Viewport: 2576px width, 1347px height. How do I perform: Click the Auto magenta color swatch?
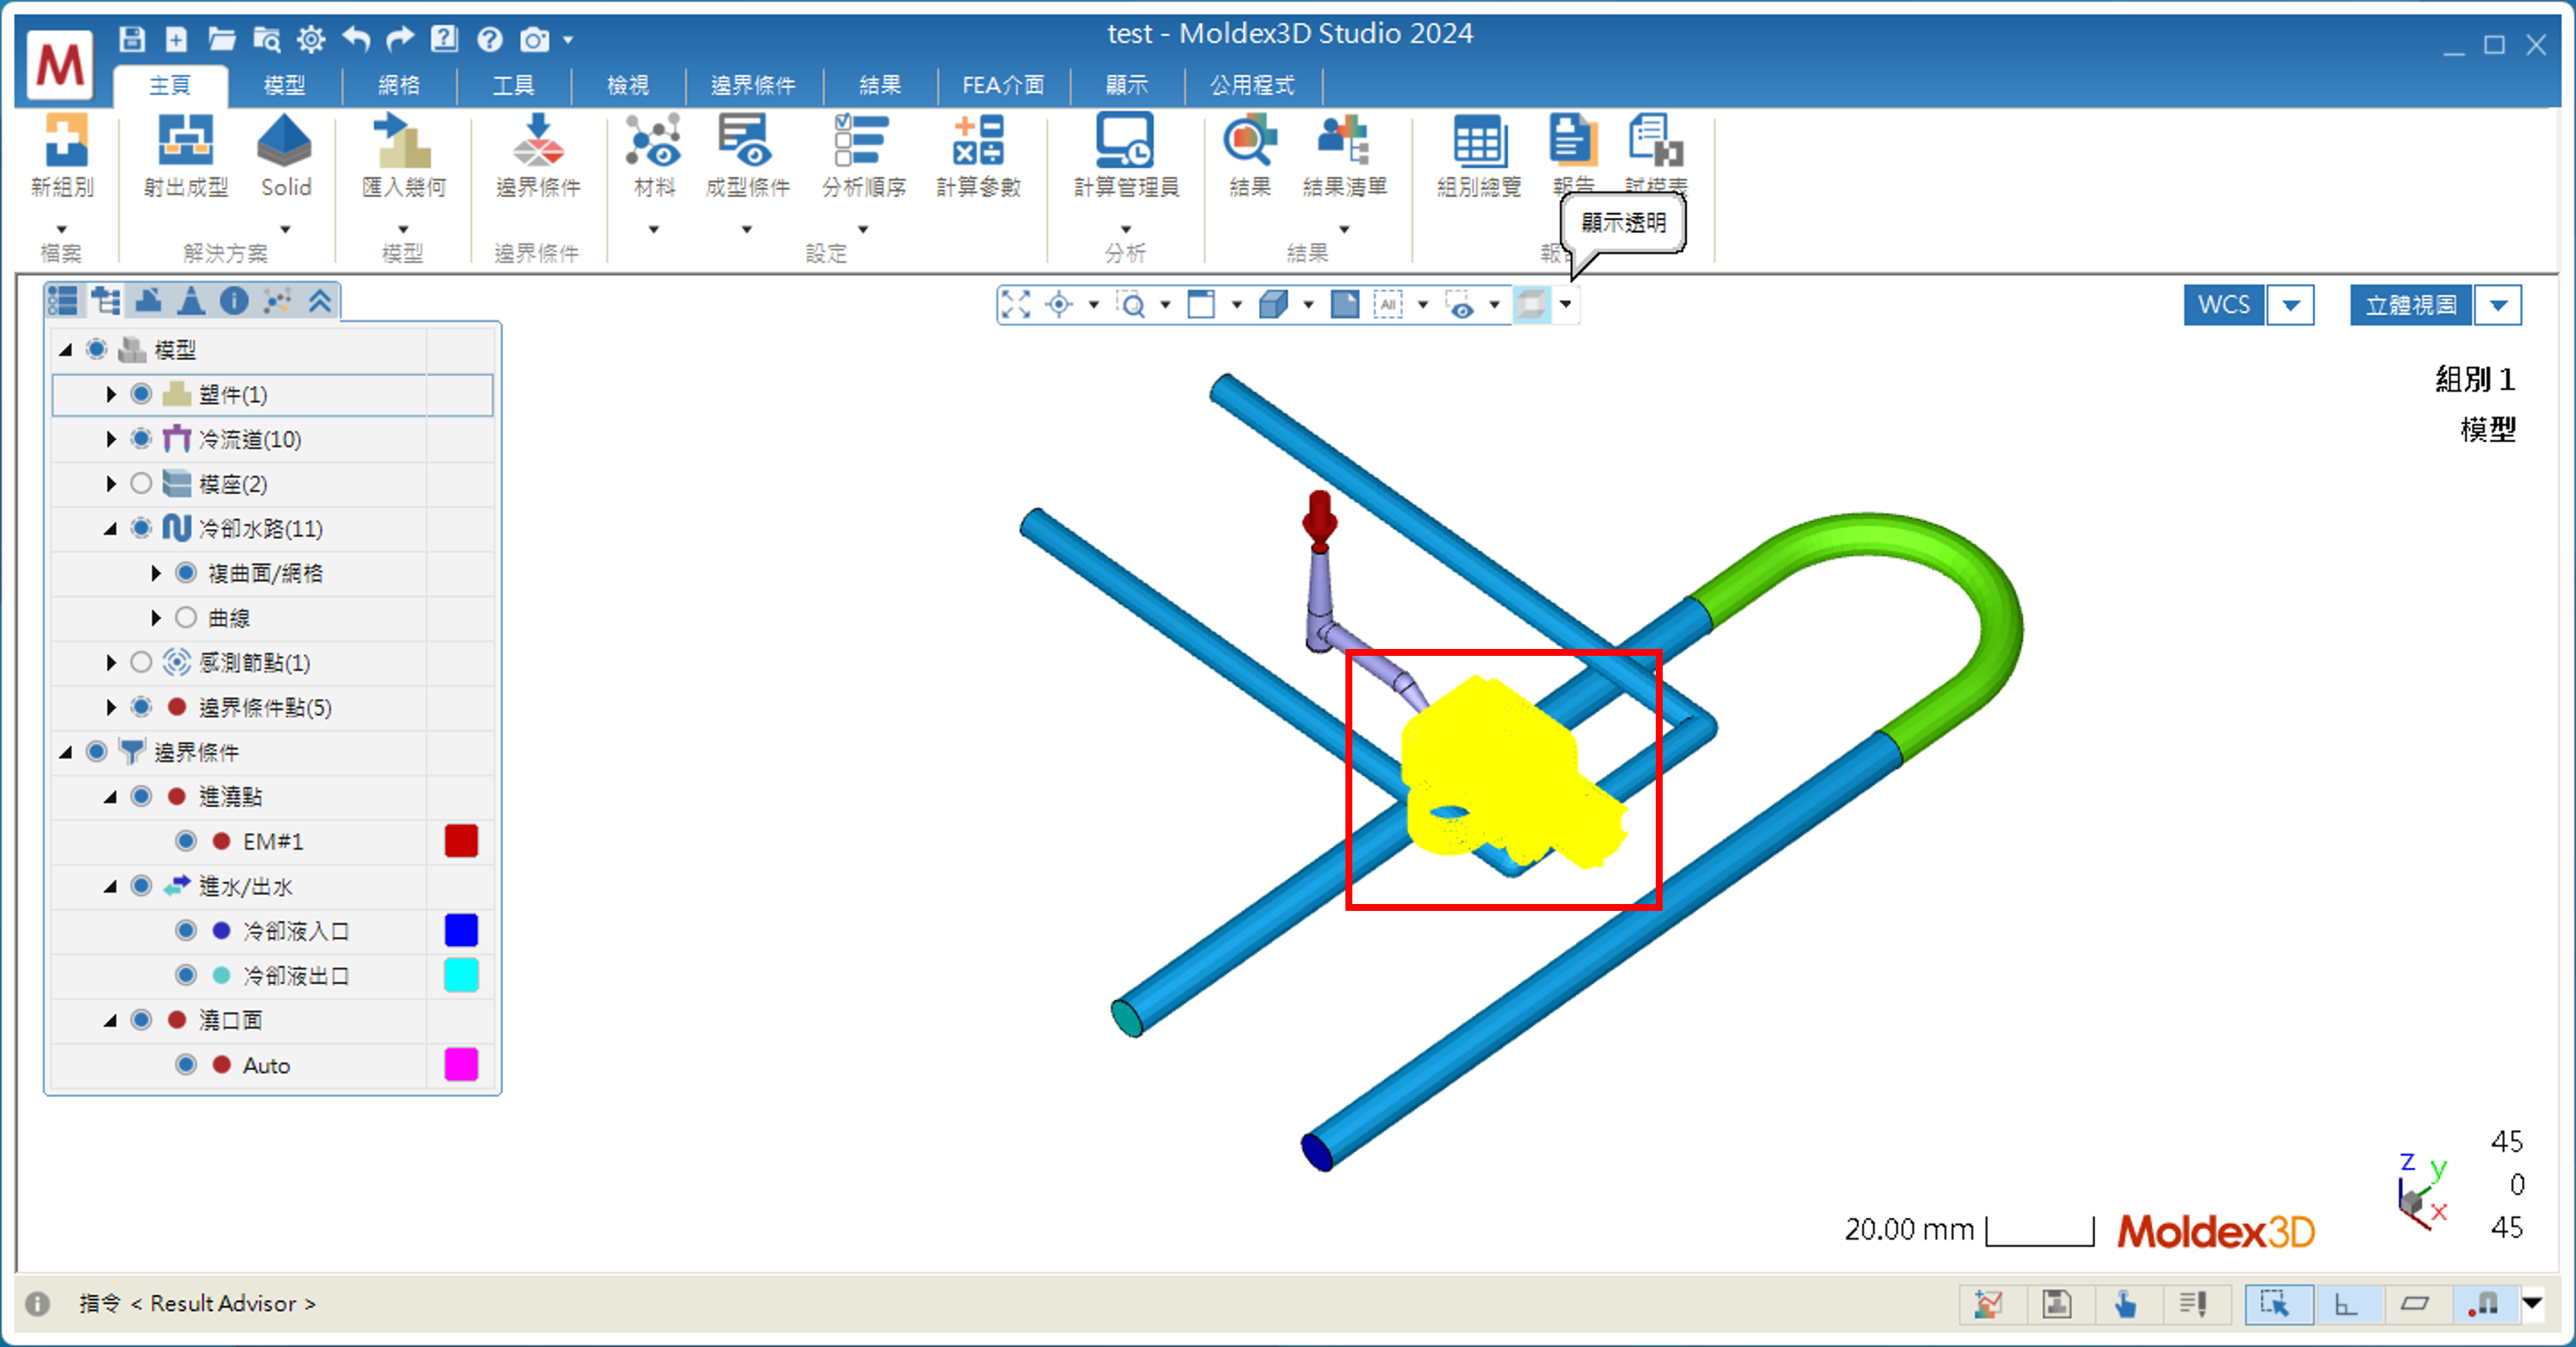point(461,1065)
